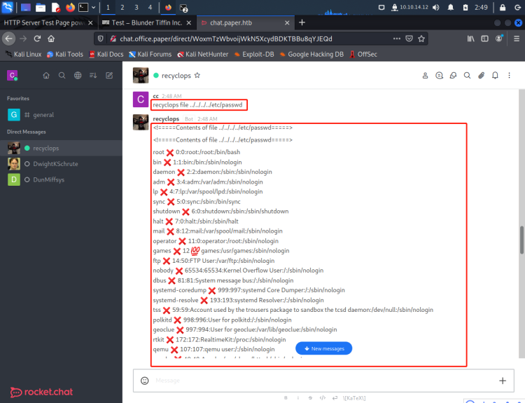
Task: Open Kali Docs bookmark
Action: click(106, 54)
